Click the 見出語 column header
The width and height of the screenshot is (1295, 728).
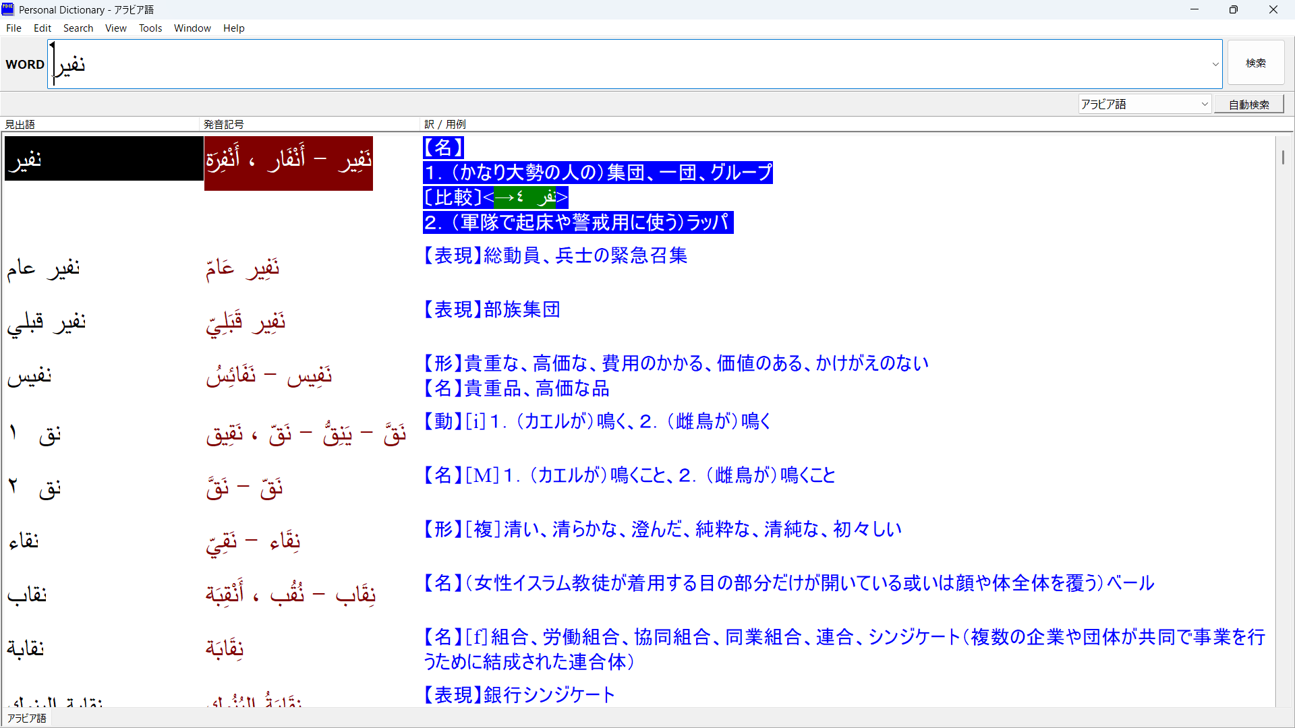click(20, 125)
